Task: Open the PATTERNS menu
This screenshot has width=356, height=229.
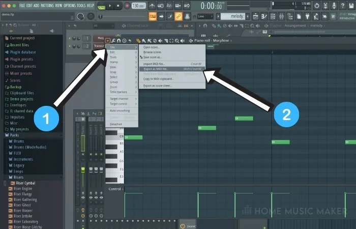Action: [x=47, y=6]
